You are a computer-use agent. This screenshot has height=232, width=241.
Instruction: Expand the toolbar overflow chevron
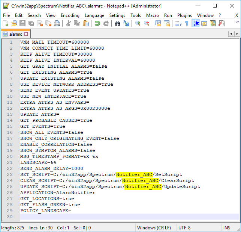(237, 22)
